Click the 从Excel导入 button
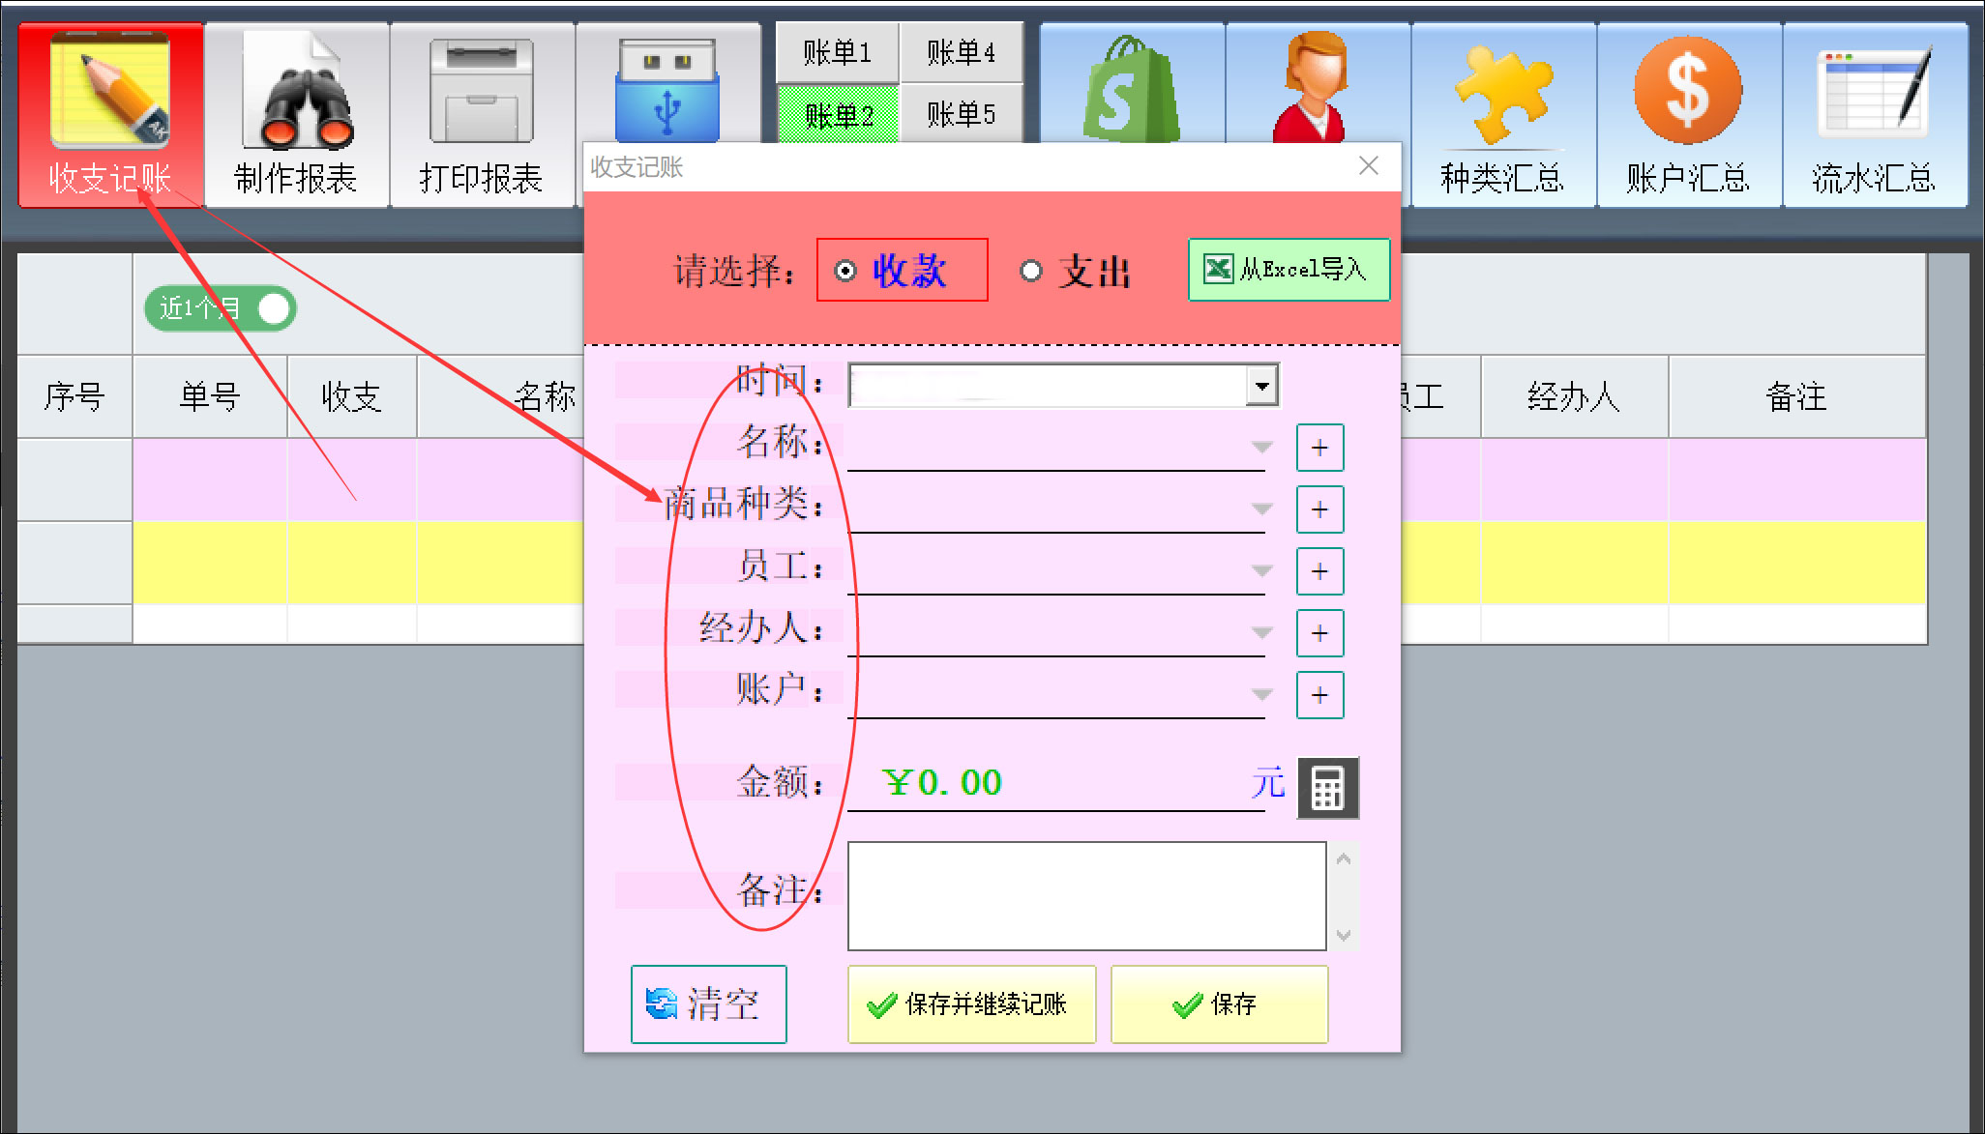 (x=1288, y=270)
